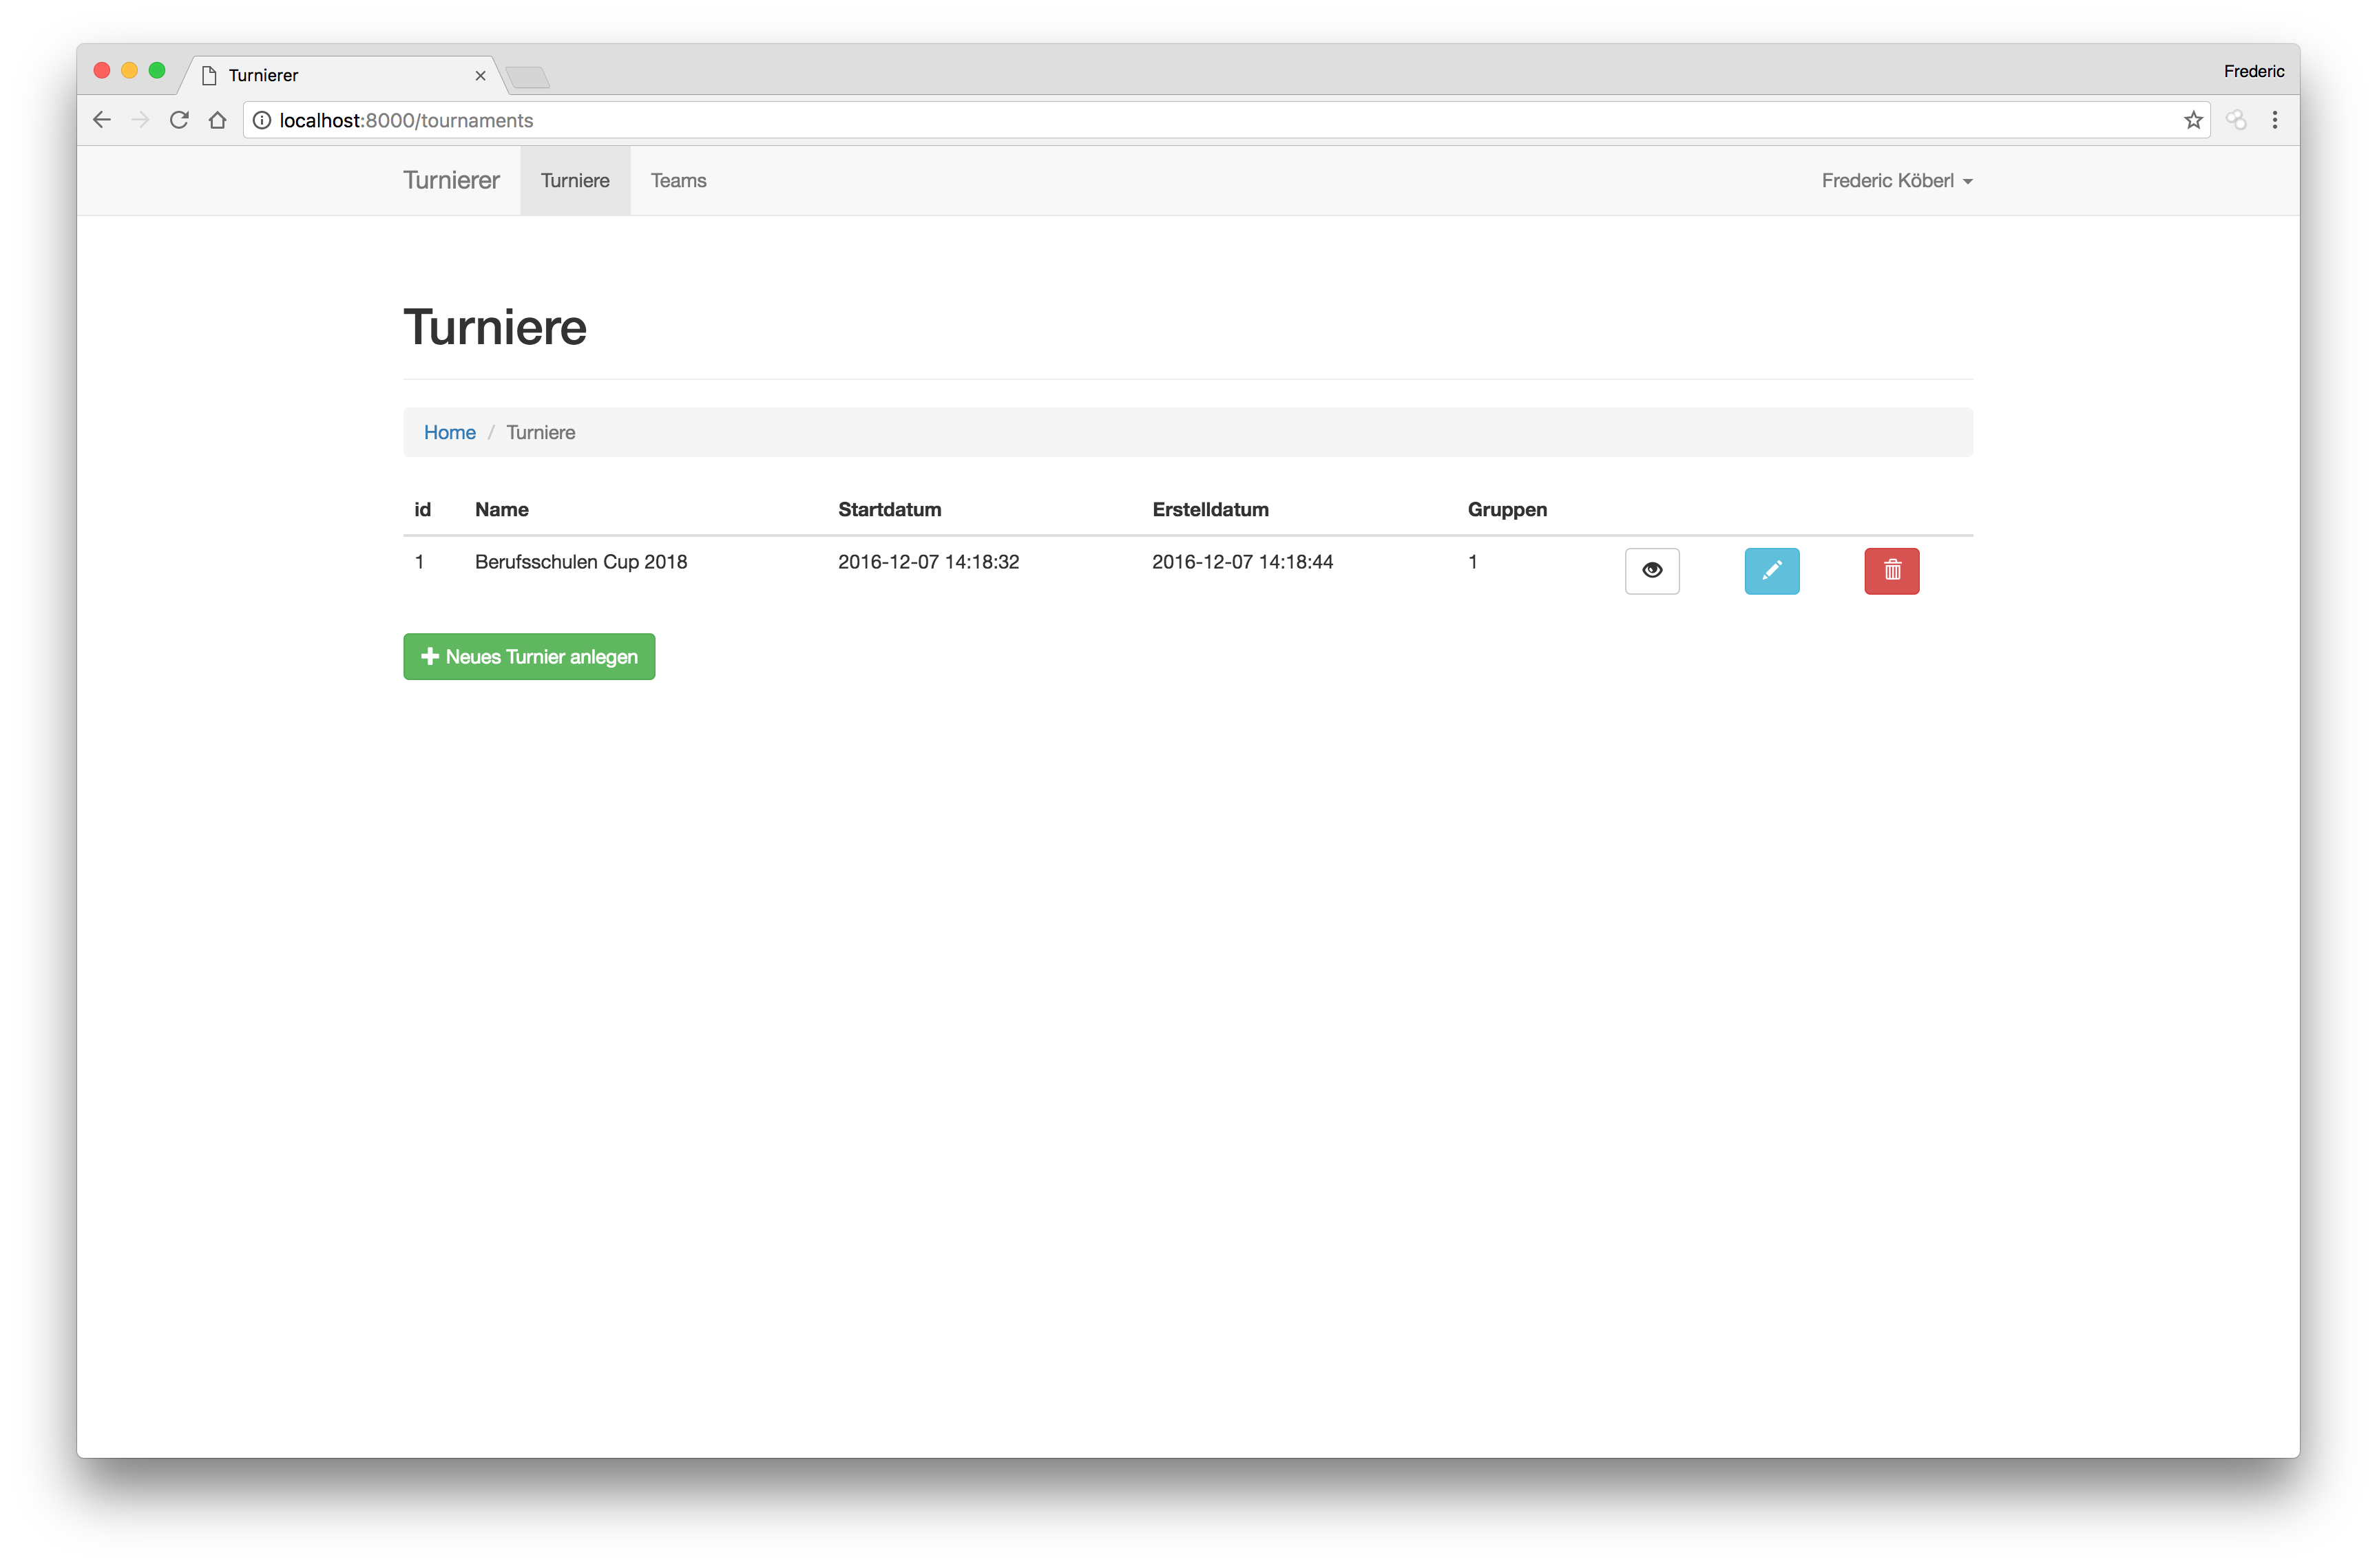
Task: Click Frederic Chrome profile button
Action: 2253,71
